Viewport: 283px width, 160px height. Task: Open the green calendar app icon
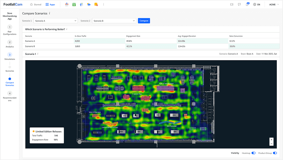(x=74, y=5)
